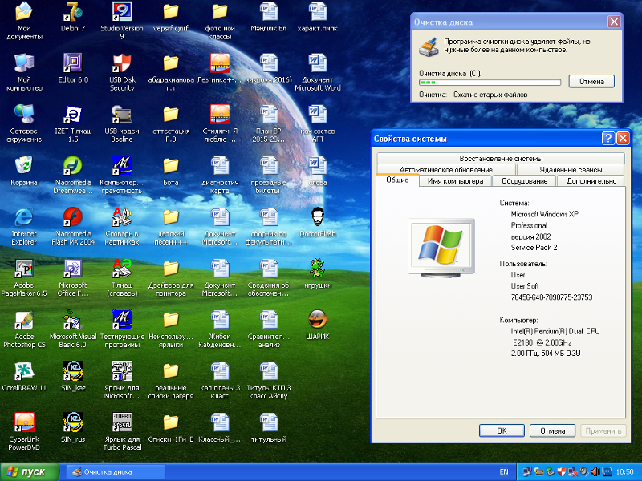Open the пуск Start menu
Image resolution: width=642 pixels, height=481 pixels.
(30, 472)
